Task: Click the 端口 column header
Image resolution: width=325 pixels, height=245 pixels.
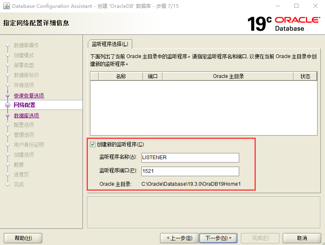Action: 153,76
